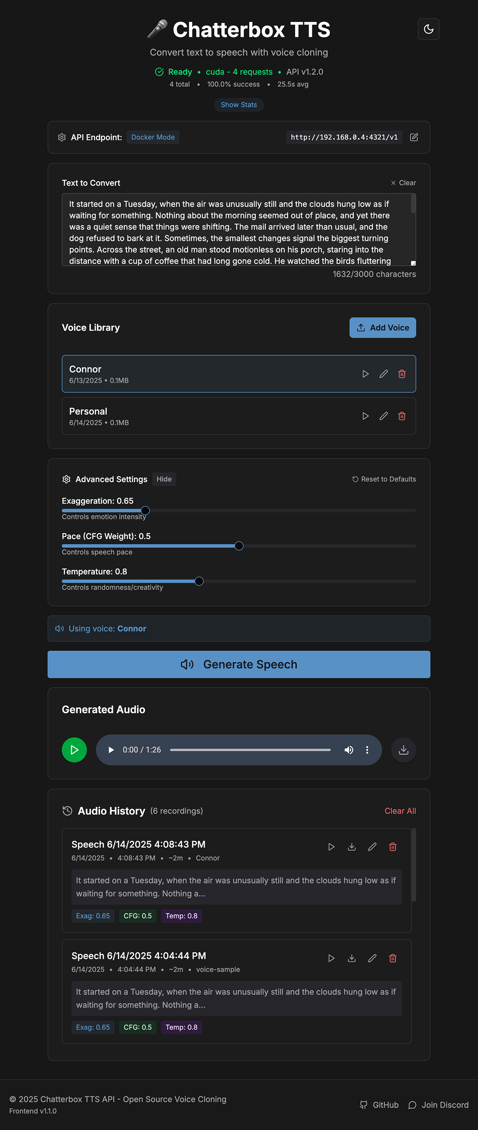Open audio player more options menu
The height and width of the screenshot is (1130, 478).
click(x=367, y=749)
